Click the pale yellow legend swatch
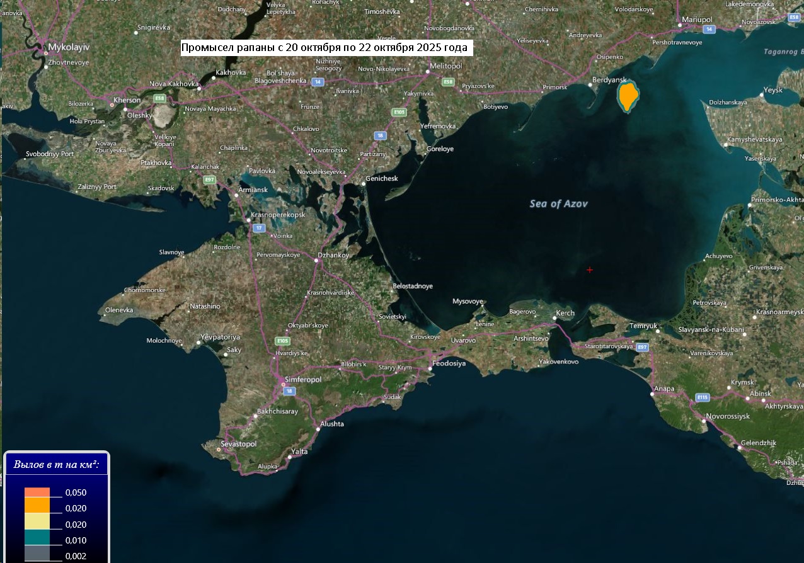804x563 pixels. click(x=37, y=524)
